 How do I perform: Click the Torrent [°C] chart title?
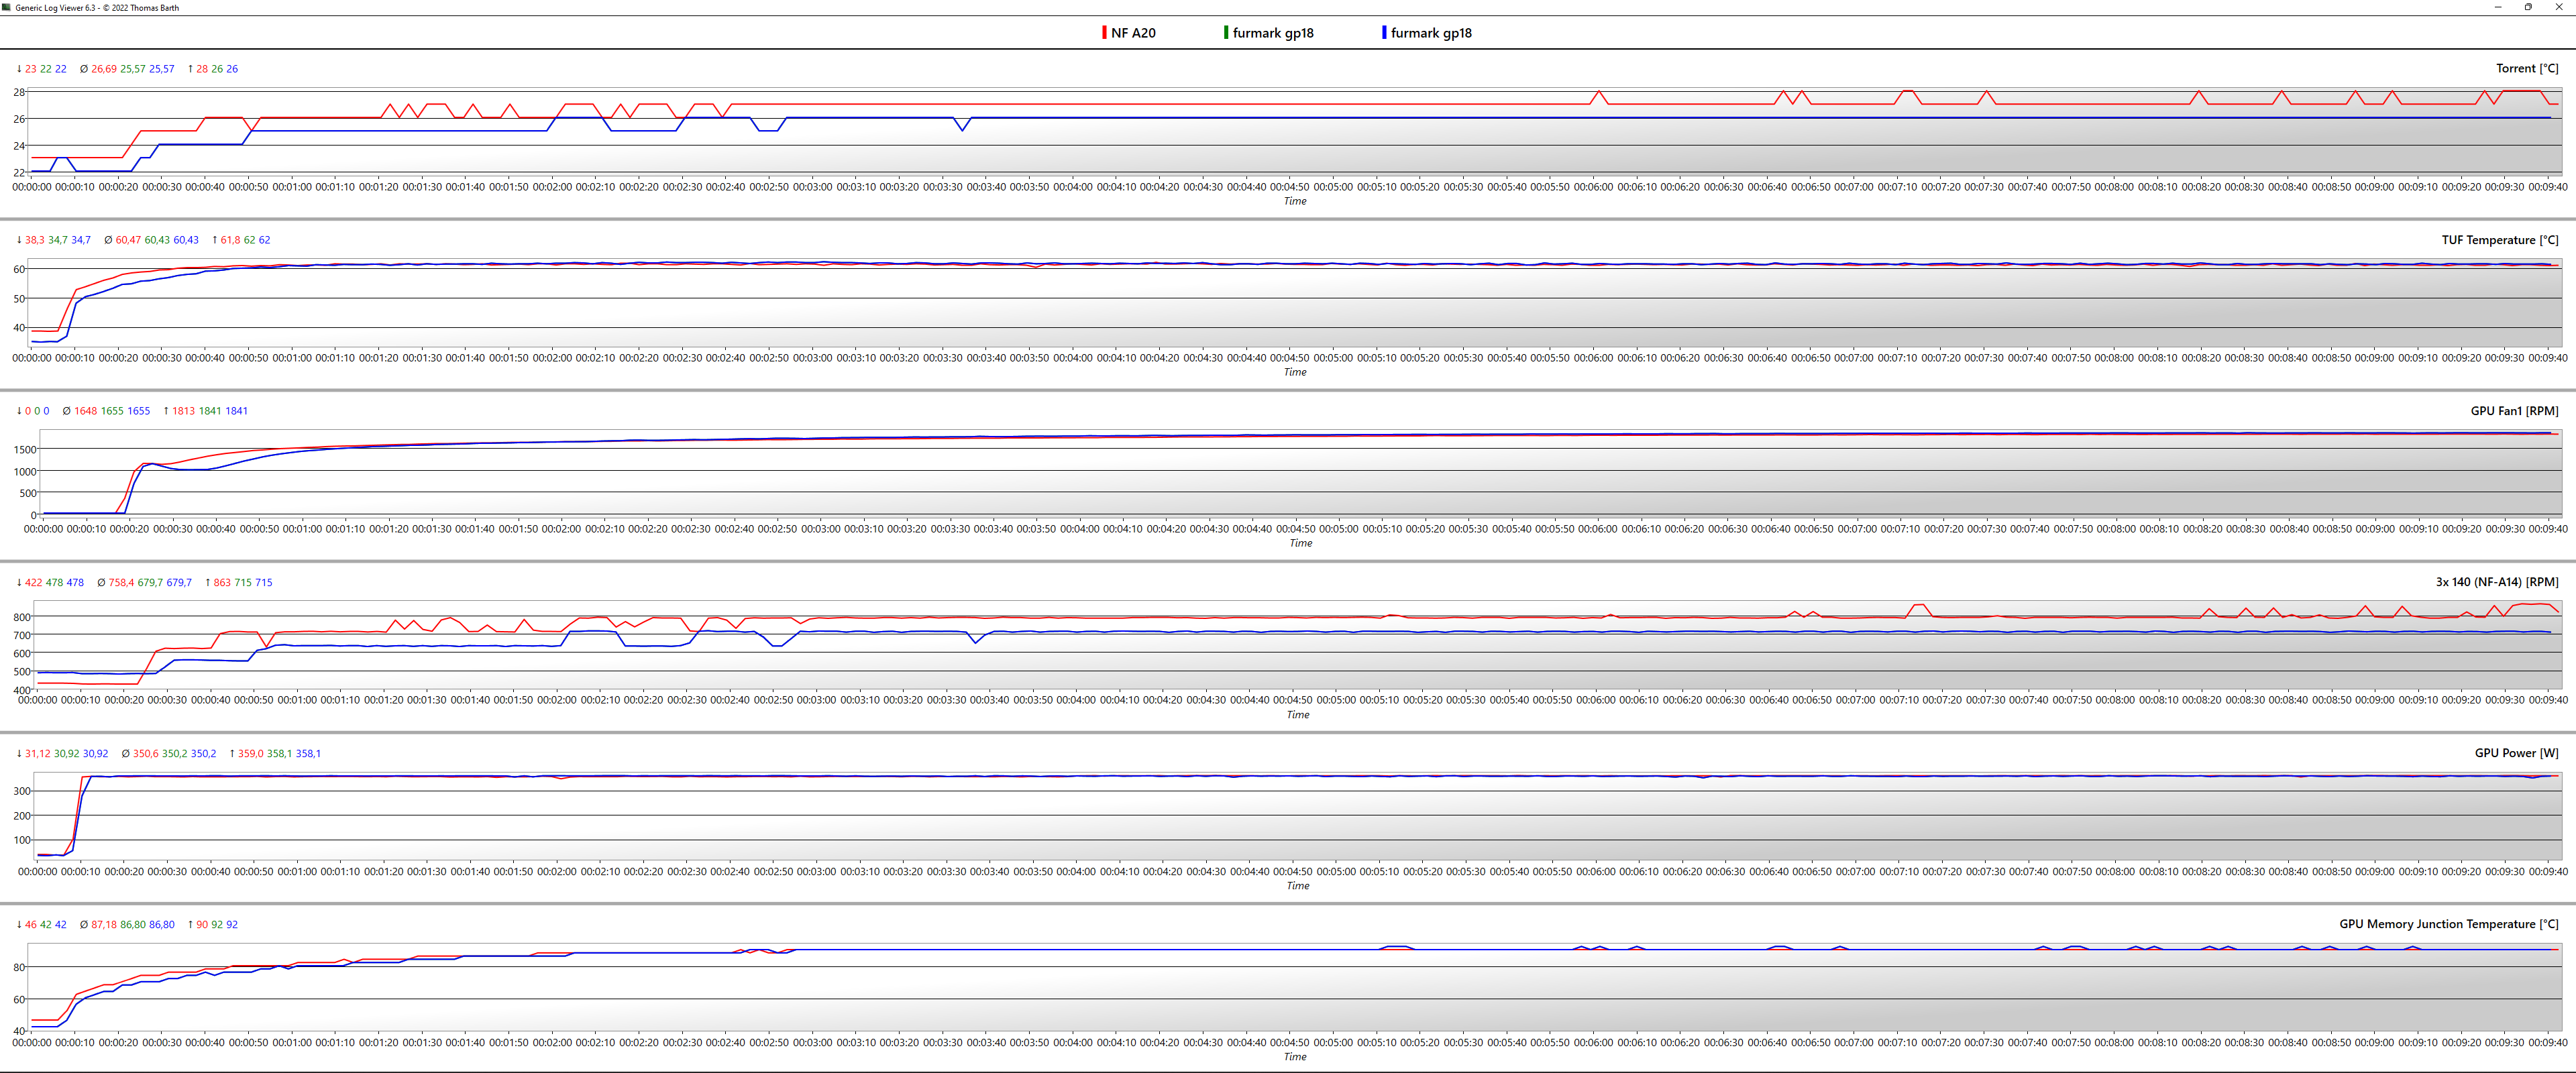(x=2526, y=69)
